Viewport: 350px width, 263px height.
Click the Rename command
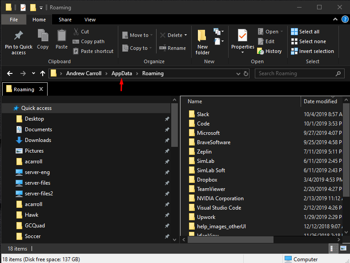(173, 48)
